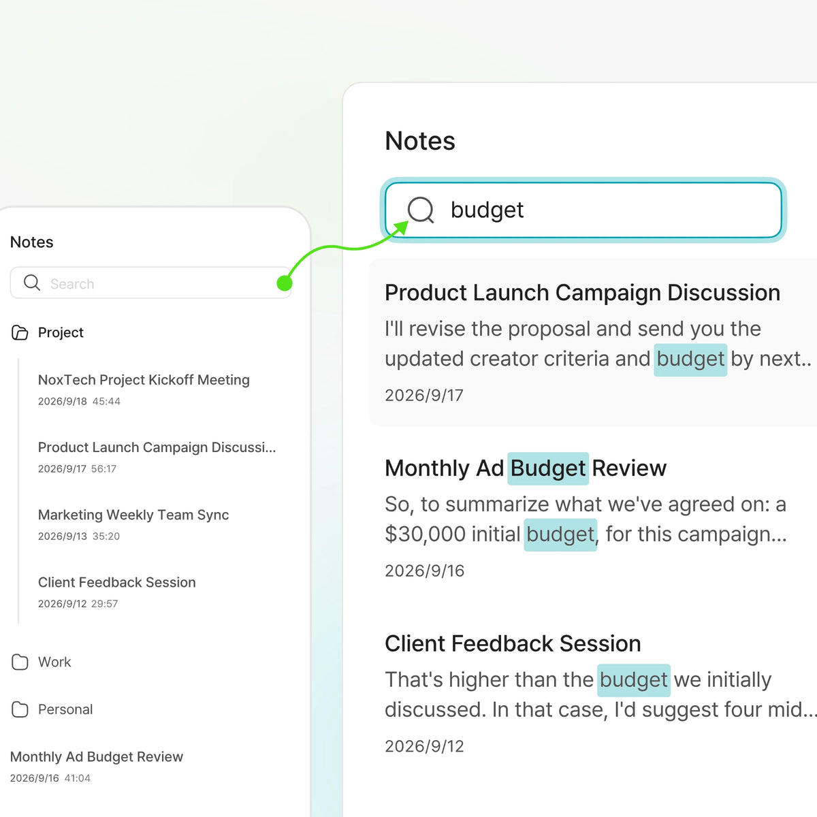Click the open Project folder icon
The width and height of the screenshot is (817, 817).
point(20,332)
